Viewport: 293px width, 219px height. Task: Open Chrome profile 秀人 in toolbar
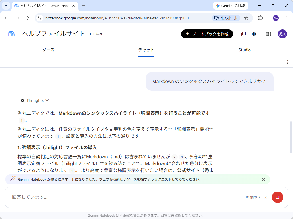coord(276,18)
